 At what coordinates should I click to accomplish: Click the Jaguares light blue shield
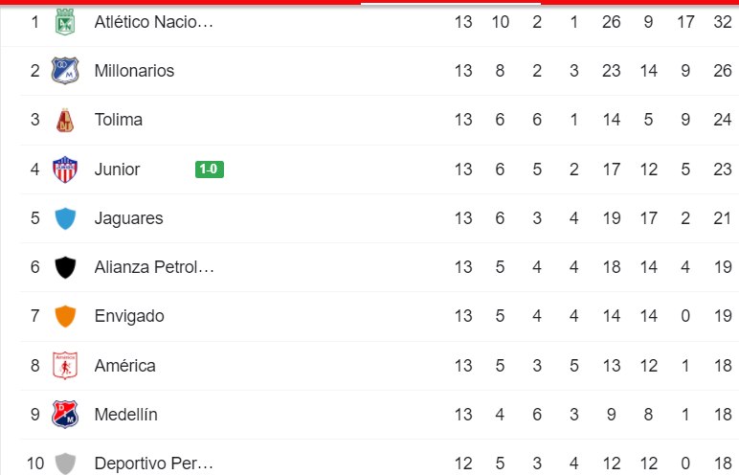65,218
